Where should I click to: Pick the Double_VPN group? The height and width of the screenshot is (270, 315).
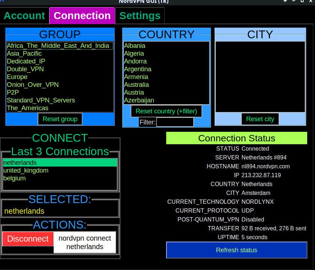[x=60, y=69]
